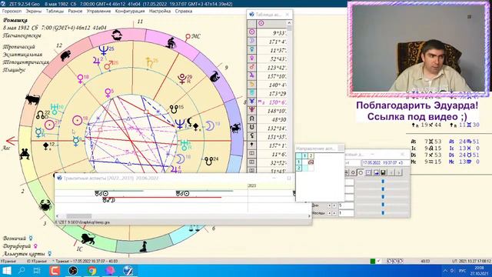Click the right scroll arrow in transit aspects window

coord(309,216)
